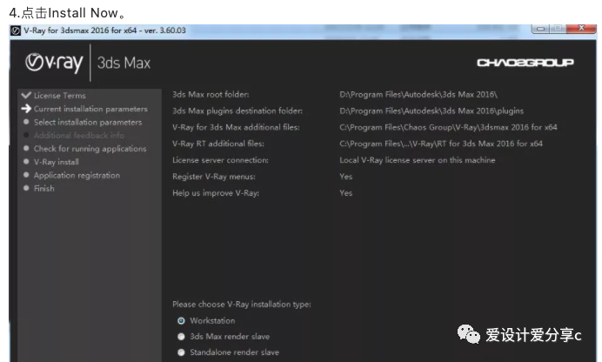
Task: Select Current installation parameters step
Action: 90,109
